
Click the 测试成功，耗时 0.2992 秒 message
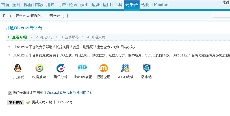coord(52,102)
